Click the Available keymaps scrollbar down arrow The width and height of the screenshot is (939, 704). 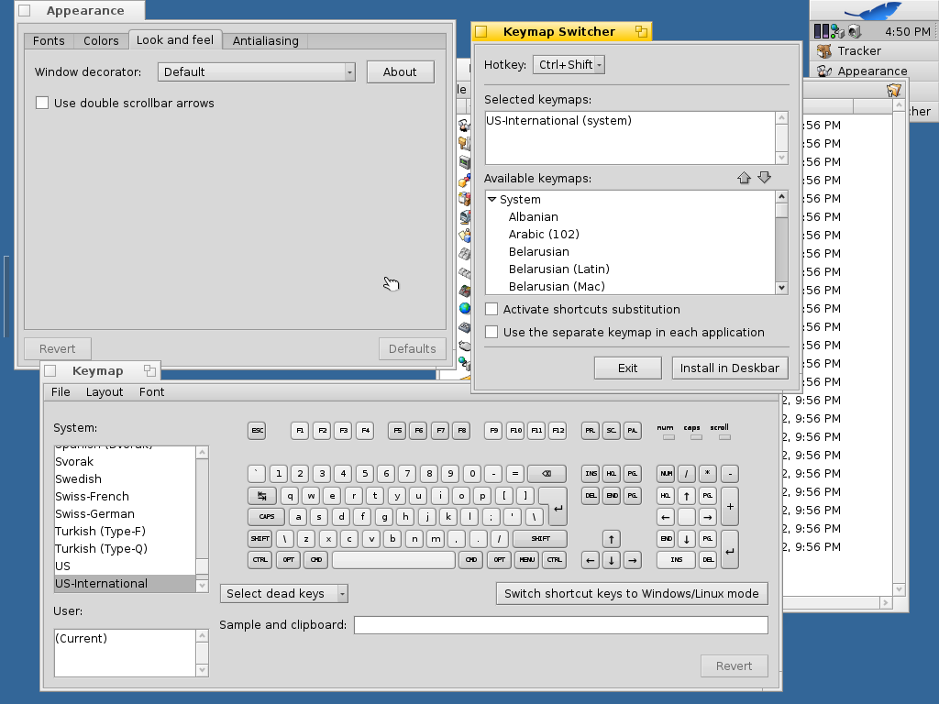pos(781,288)
